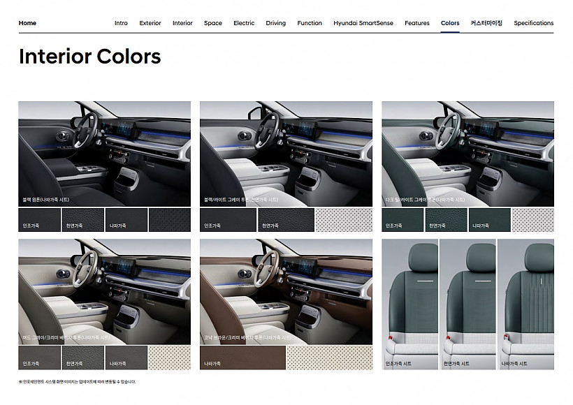View the 다크 틸/라이트 그레이 투톤 interior image

[x=467, y=154]
